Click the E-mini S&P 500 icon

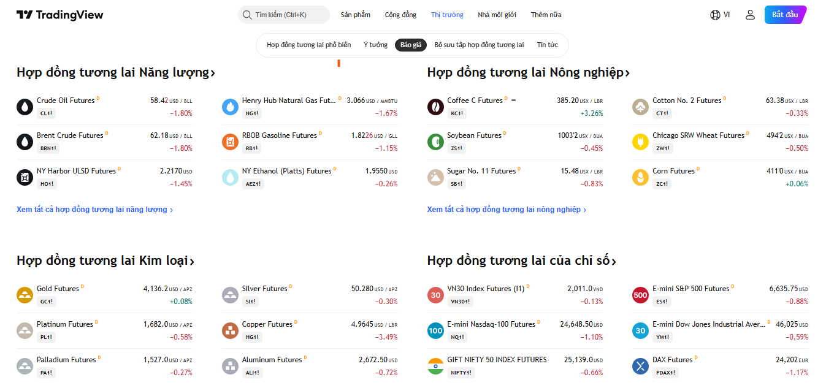(640, 295)
